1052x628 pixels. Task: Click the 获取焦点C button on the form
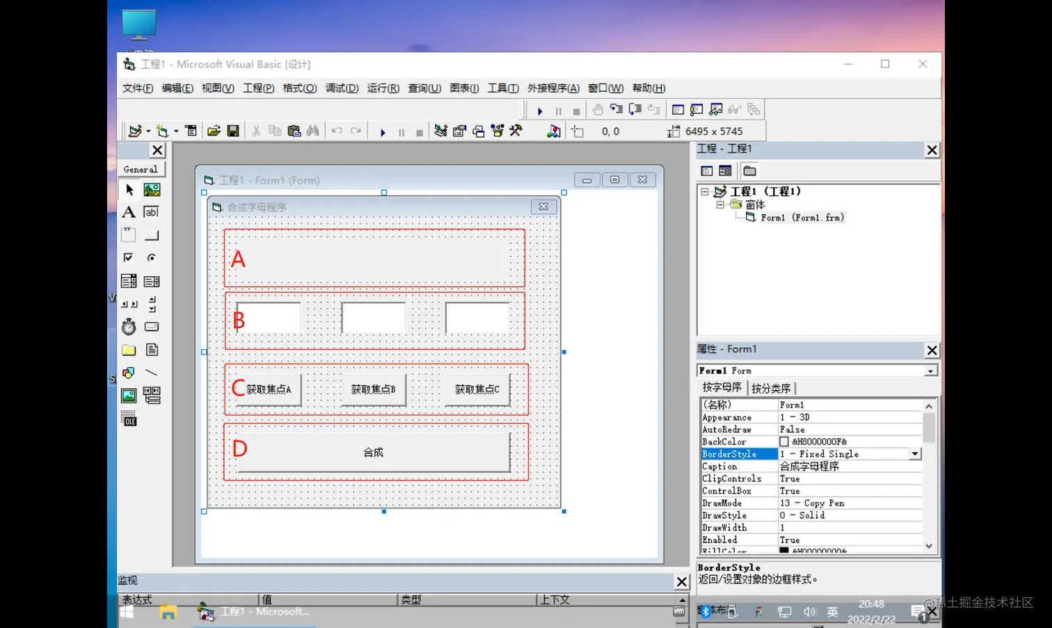[x=477, y=389]
